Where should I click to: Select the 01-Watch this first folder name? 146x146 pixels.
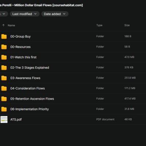point(23,57)
